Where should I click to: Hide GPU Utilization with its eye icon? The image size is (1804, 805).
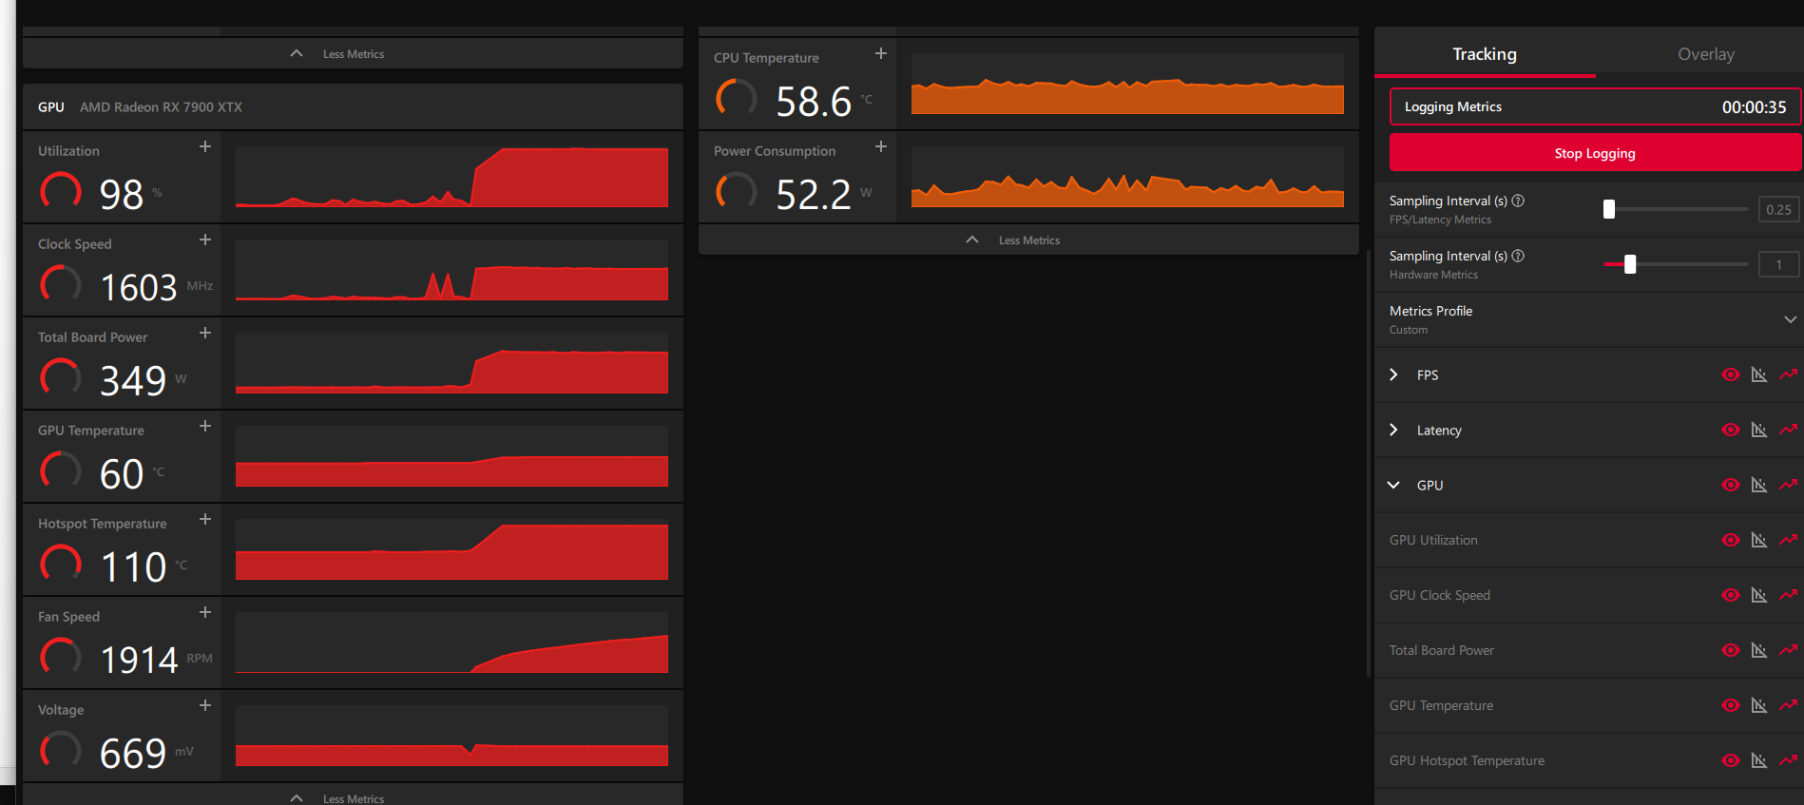point(1731,540)
